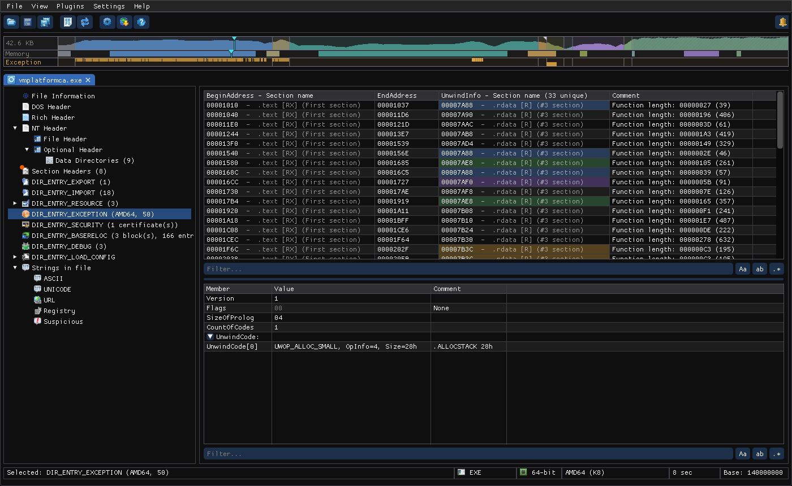
Task: Click the DIR_ENTRY_DEBUG bug icon
Action: 25,246
